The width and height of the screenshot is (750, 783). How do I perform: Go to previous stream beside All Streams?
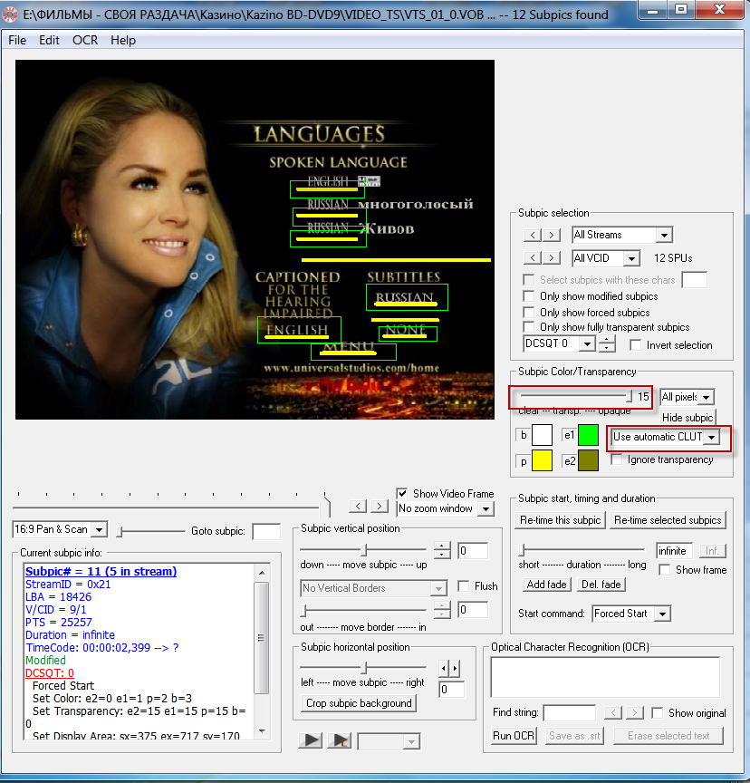click(533, 235)
